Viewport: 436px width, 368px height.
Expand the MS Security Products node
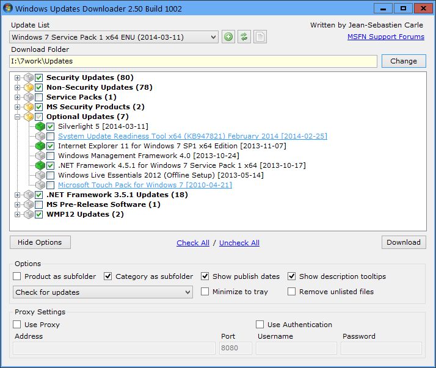17,107
